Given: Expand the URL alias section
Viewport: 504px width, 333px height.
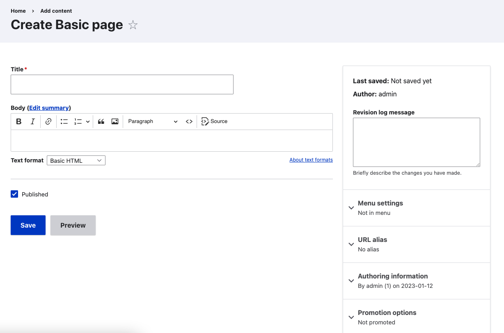Looking at the screenshot, I should coord(372,240).
